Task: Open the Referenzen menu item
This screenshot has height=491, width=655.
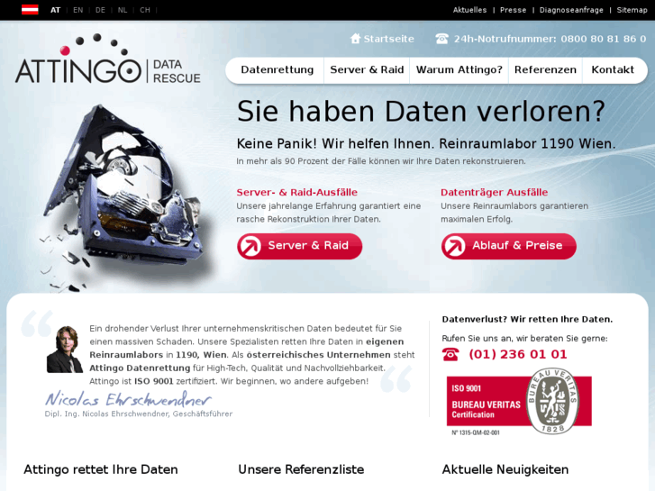Action: 545,69
